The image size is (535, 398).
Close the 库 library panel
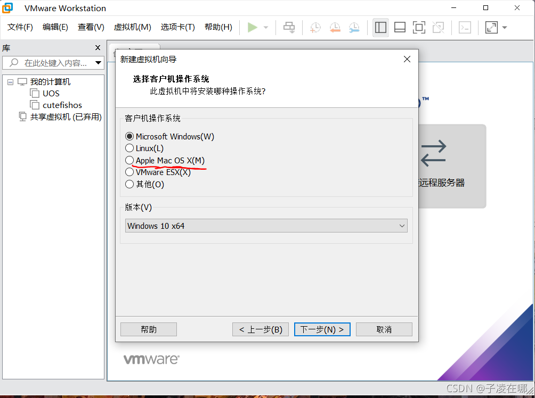(98, 48)
